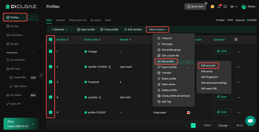
Task: Toggle the checkbox for profile-1225207 row
Action: click(x=51, y=112)
